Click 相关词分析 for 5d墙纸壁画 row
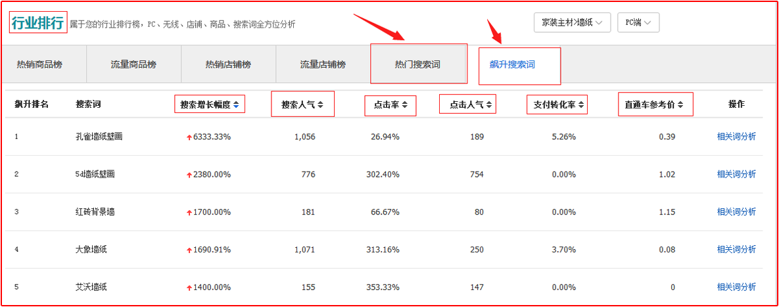The height and width of the screenshot is (307, 779). pyautogui.click(x=736, y=174)
